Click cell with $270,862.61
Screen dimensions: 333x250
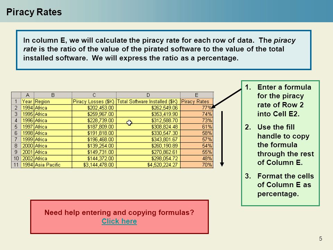148,152
